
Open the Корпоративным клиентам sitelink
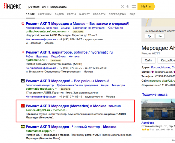point(42,28)
